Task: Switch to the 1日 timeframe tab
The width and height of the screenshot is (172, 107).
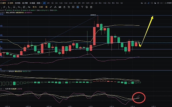Action: pyautogui.click(x=52, y=3)
